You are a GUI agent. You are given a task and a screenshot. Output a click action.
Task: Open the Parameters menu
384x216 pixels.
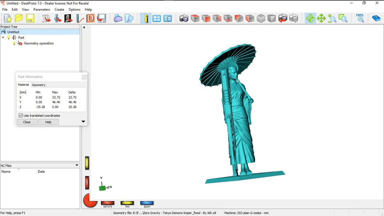[42, 10]
